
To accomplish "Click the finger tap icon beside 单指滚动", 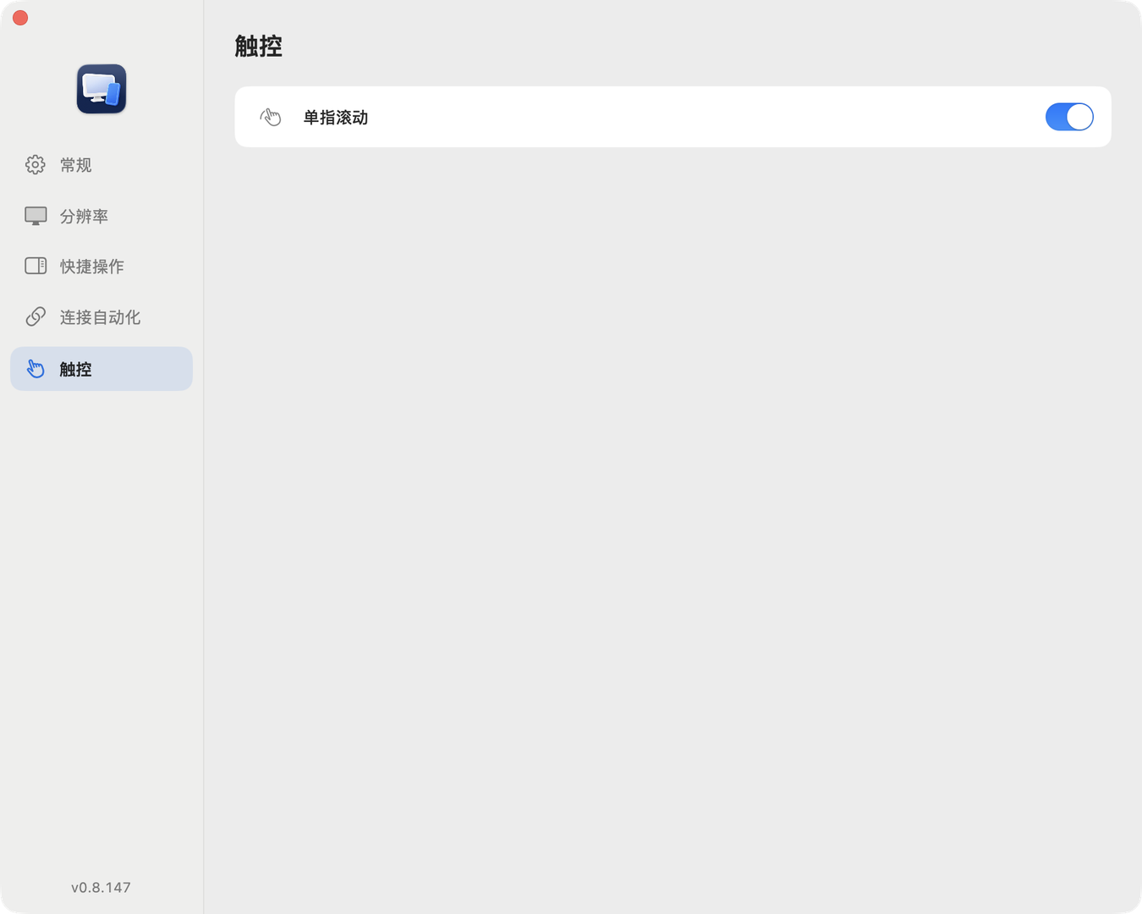I will click(271, 117).
